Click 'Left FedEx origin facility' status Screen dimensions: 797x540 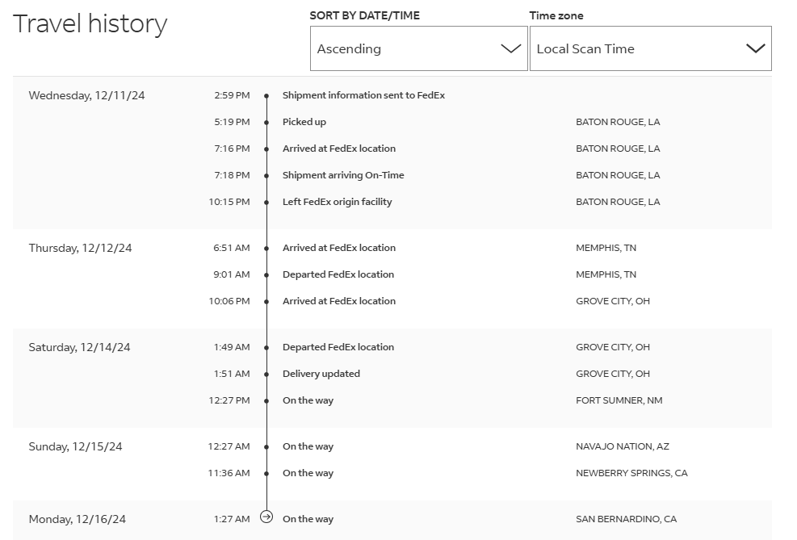337,202
